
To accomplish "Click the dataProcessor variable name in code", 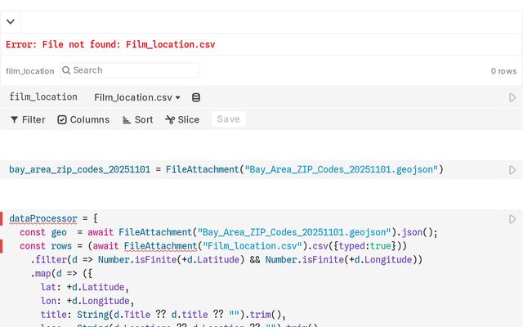I will tap(42, 219).
